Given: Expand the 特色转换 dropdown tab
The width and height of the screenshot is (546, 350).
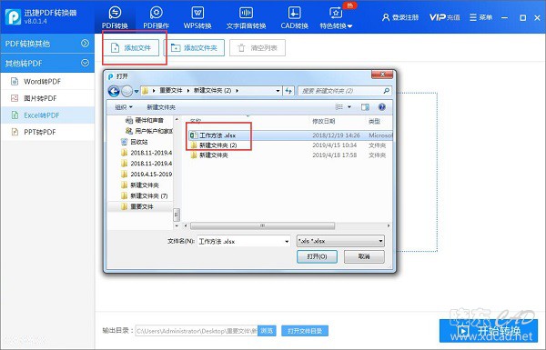Looking at the screenshot, I should 336,17.
